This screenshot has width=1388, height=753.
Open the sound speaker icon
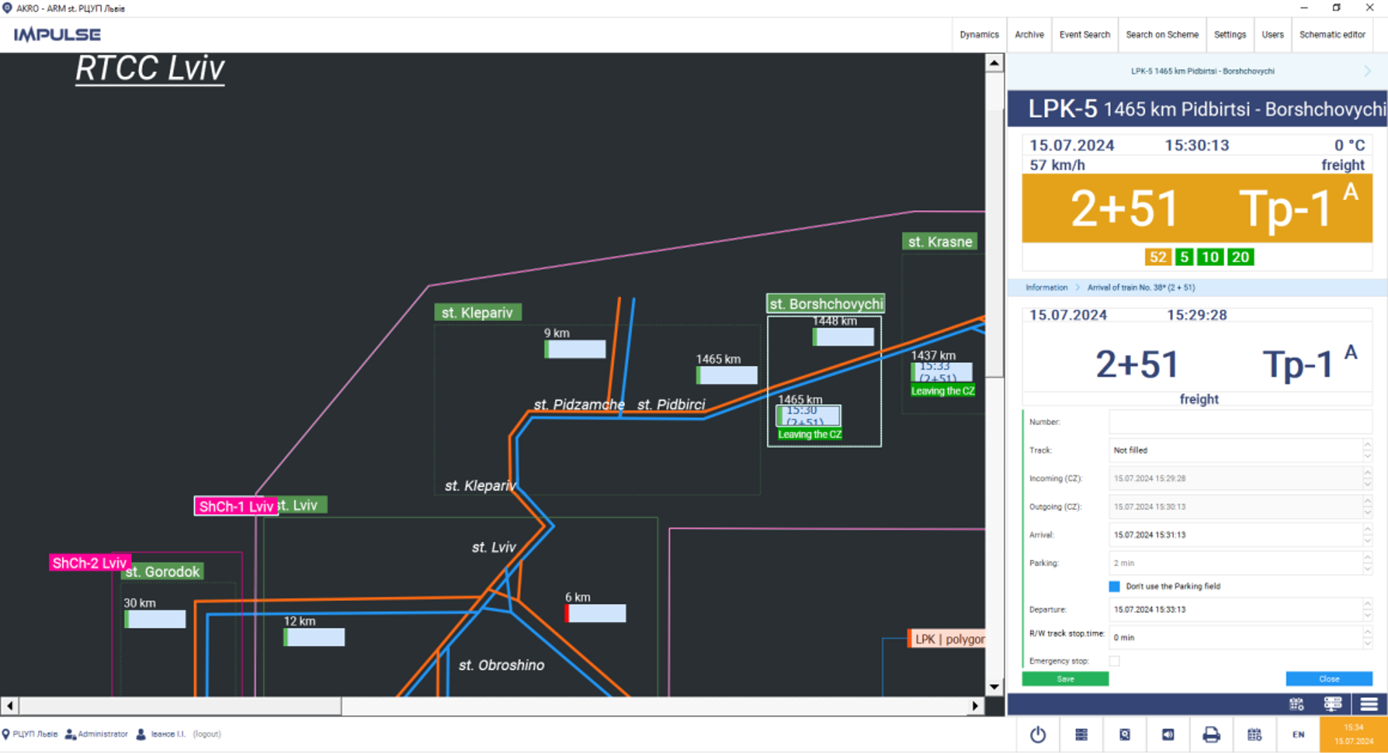click(x=1168, y=734)
